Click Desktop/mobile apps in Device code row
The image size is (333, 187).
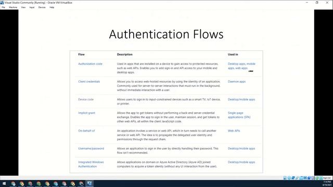[x=241, y=99]
